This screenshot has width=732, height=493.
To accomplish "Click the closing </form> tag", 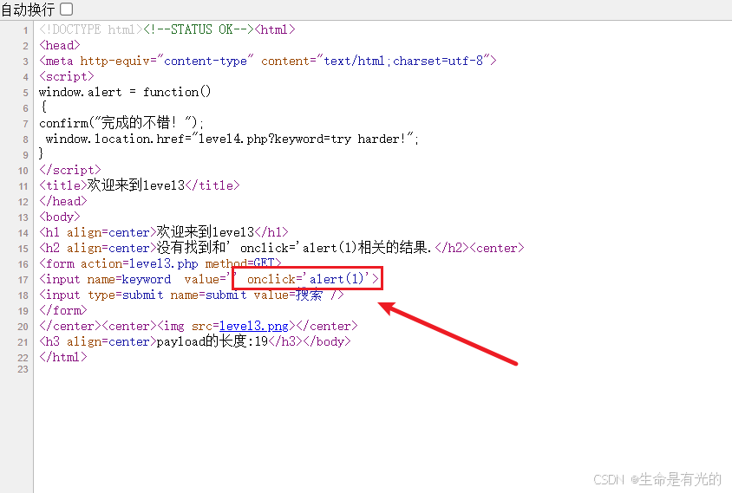I will [x=63, y=310].
